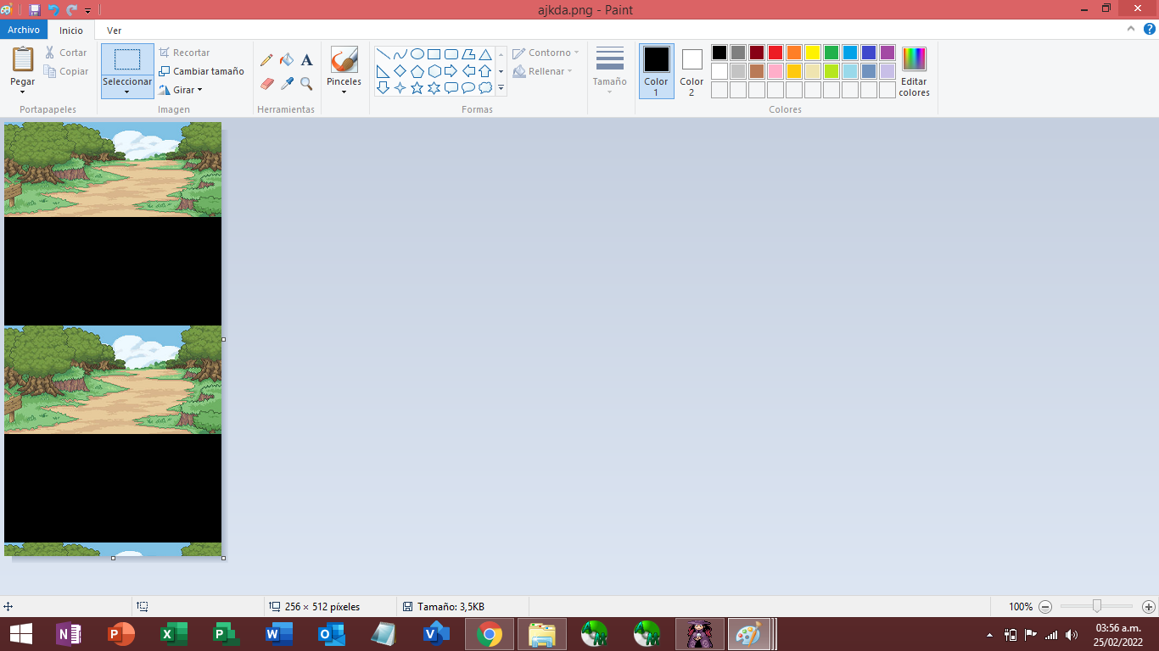This screenshot has width=1159, height=651.
Task: Select the Pencil tool
Action: [x=266, y=60]
